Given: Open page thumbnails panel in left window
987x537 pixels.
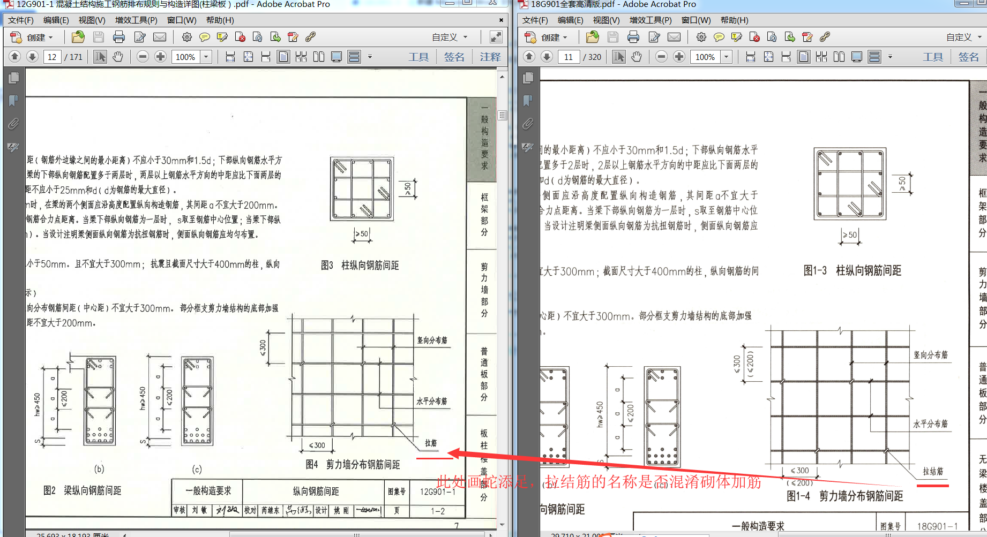Looking at the screenshot, I should point(13,78).
